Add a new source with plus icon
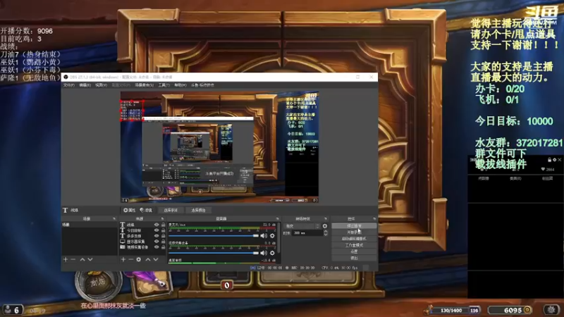 click(x=123, y=259)
